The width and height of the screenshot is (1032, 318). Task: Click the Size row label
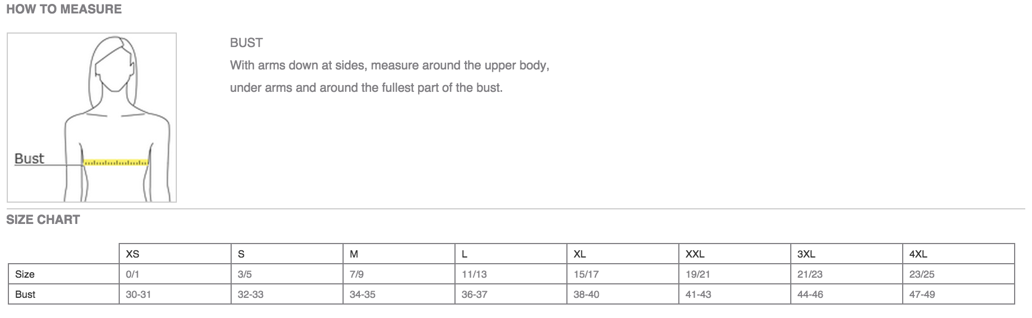25,274
